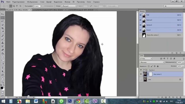The height and width of the screenshot is (104, 185).
Task: Select the Rectangular Marquee tool in toolbox
Action: [x=3, y=18]
